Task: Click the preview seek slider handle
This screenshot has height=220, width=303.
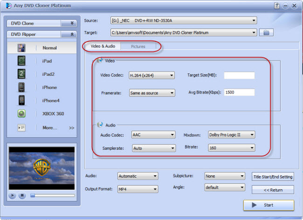Action: (x=33, y=195)
